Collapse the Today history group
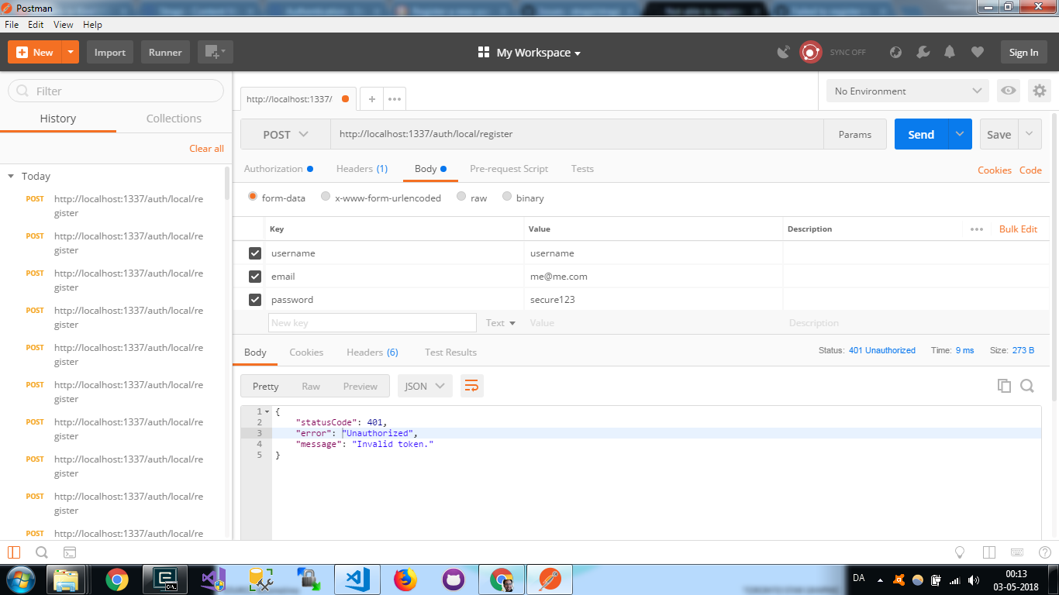Screen dimensions: 1059x595 [11, 177]
